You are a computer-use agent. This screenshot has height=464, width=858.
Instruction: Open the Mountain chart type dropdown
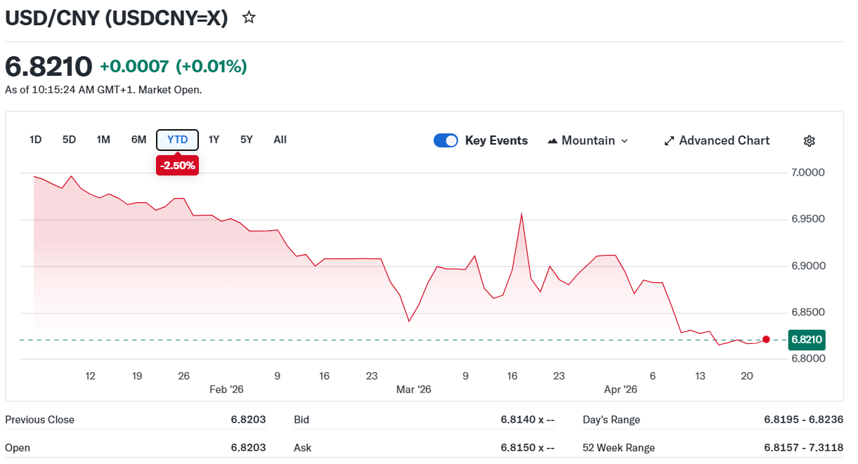587,140
